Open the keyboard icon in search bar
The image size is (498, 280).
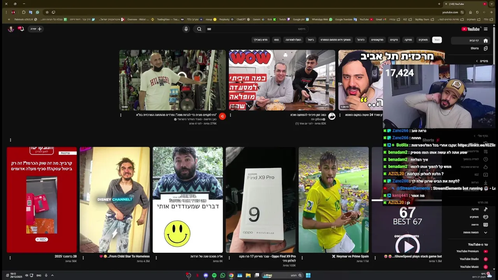click(x=209, y=29)
